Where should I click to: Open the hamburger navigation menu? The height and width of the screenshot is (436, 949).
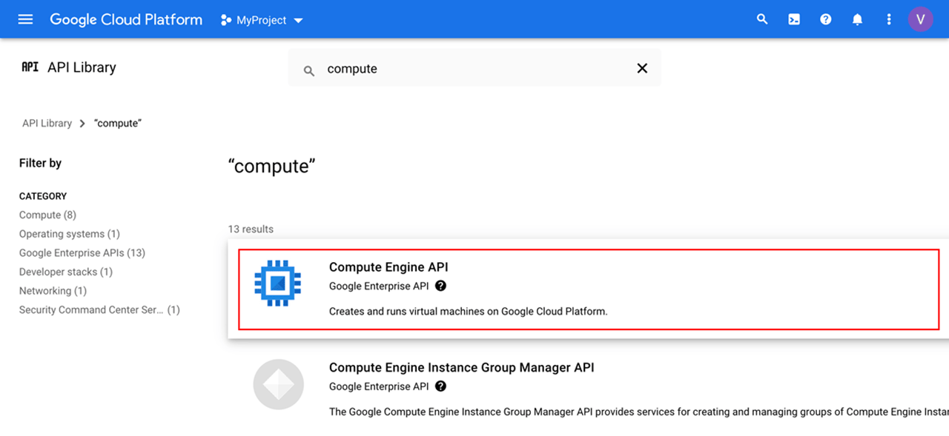(25, 19)
